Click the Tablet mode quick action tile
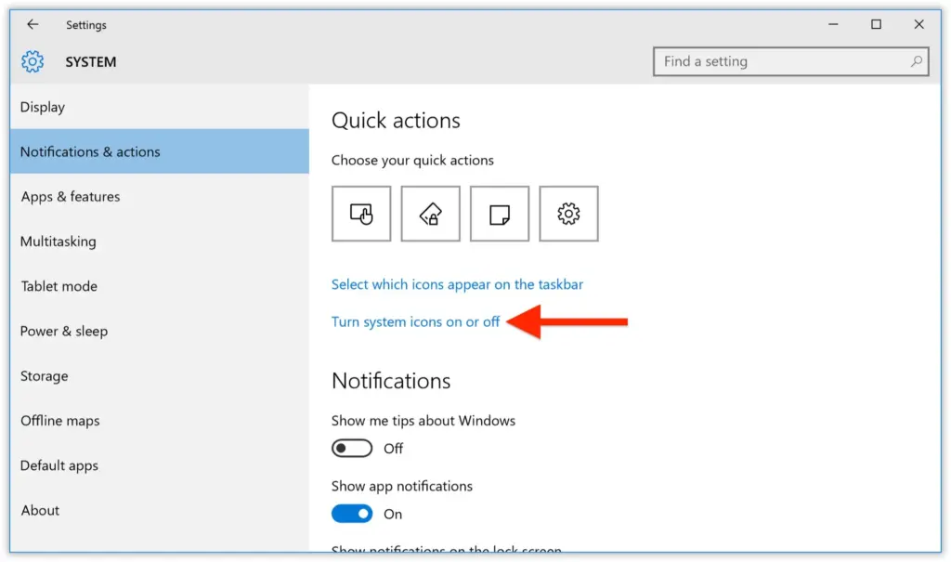Viewport: 951px width, 562px height. 361,214
